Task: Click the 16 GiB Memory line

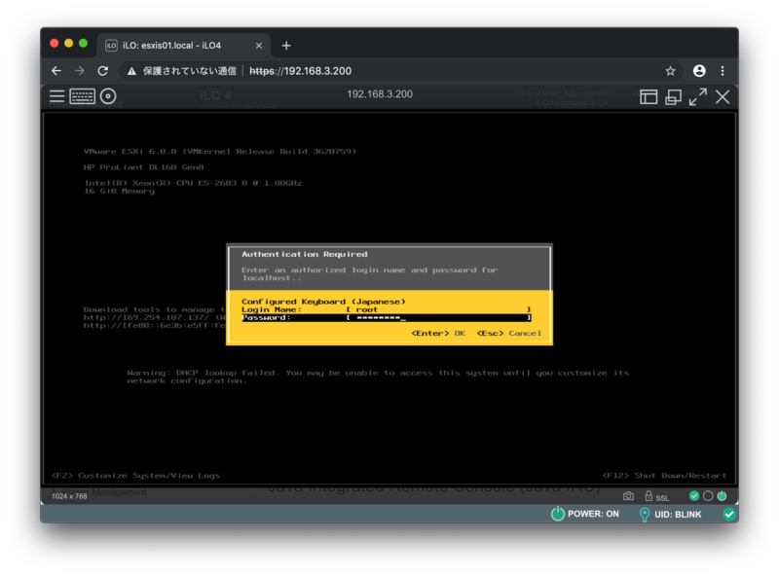Action: [119, 191]
